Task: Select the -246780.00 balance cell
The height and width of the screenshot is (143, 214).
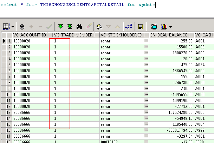Action: pos(172,82)
